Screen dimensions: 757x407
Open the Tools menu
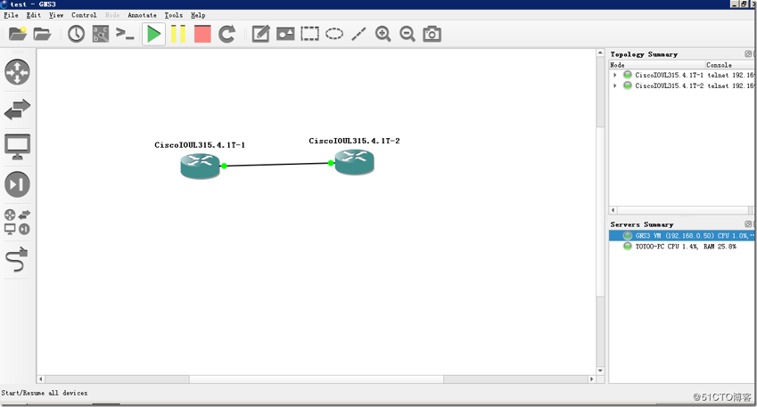pyautogui.click(x=174, y=15)
